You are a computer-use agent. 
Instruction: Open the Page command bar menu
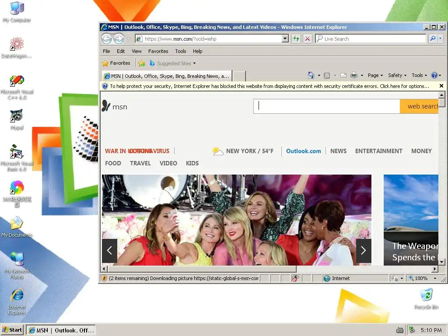[375, 75]
